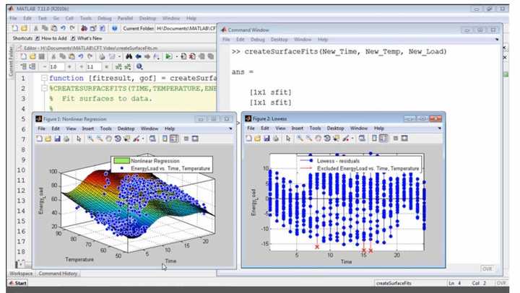Open Debug menu in Command Window
This screenshot has width=520, height=293.
(x=257, y=40)
